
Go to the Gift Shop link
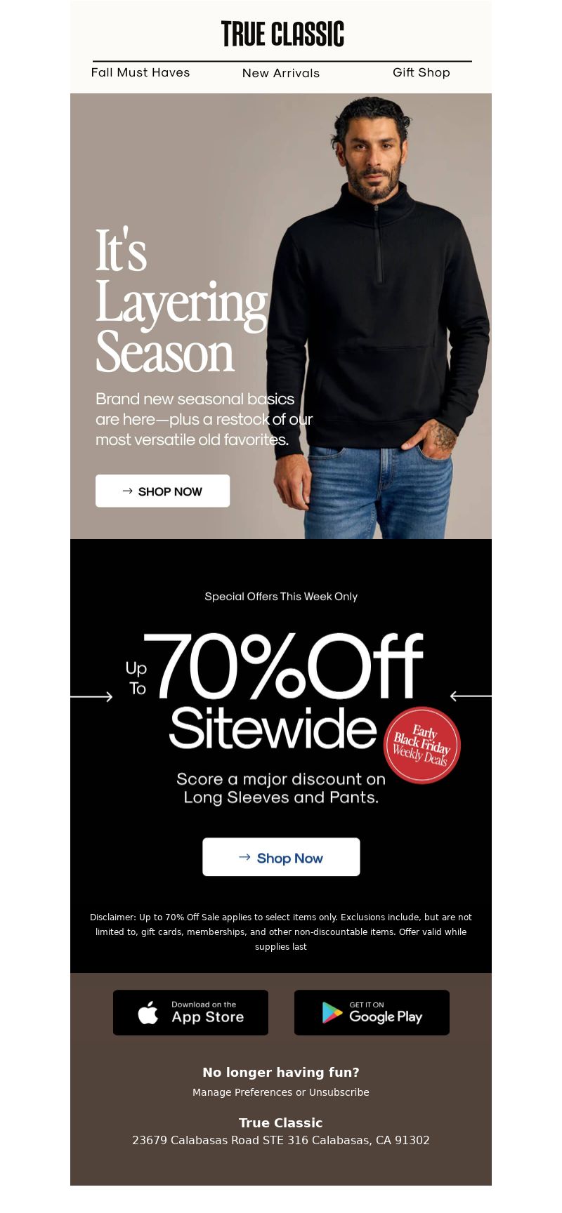[421, 72]
